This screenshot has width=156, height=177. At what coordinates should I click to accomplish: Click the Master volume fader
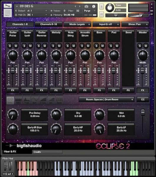142,71
